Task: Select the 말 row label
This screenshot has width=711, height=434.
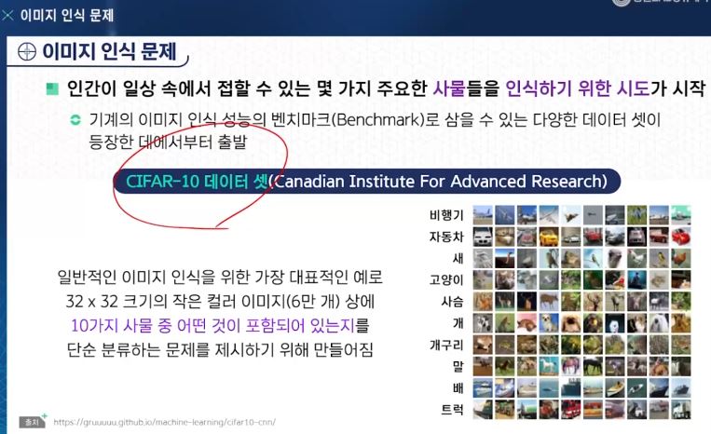Action: click(458, 367)
